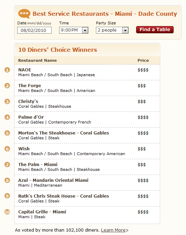The height and width of the screenshot is (235, 186).
Task: Click the $$$$ price for Azul
Action: pos(143,180)
